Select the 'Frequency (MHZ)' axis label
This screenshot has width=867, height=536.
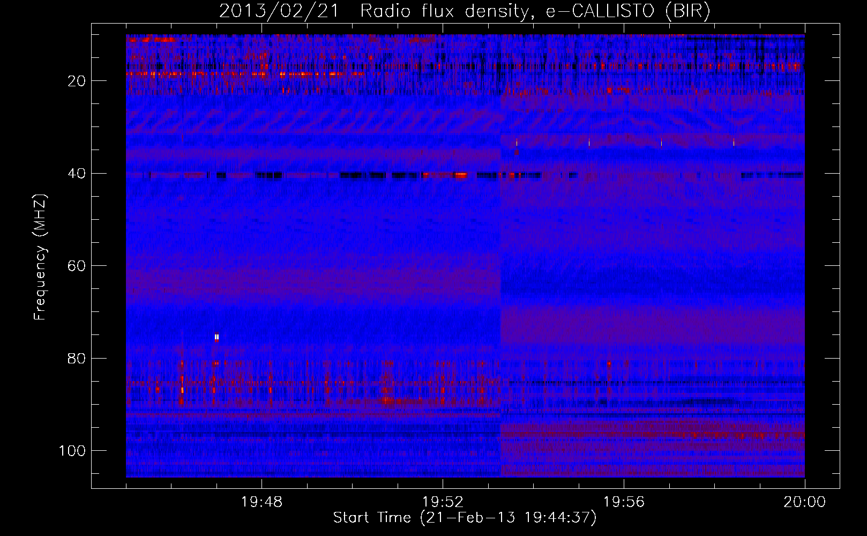coord(40,257)
